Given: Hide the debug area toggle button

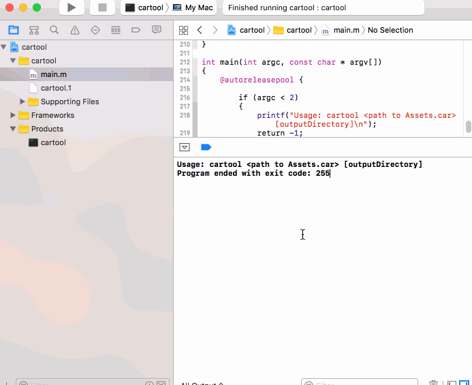Looking at the screenshot, I should [x=185, y=147].
